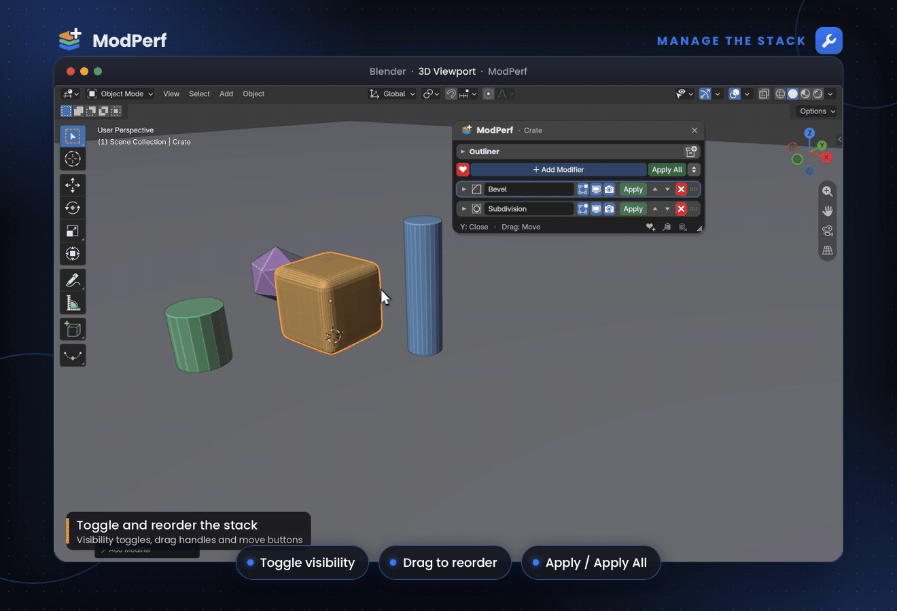Click the zoom magnifier in the viewport
Screen dimensions: 897x611
[827, 191]
